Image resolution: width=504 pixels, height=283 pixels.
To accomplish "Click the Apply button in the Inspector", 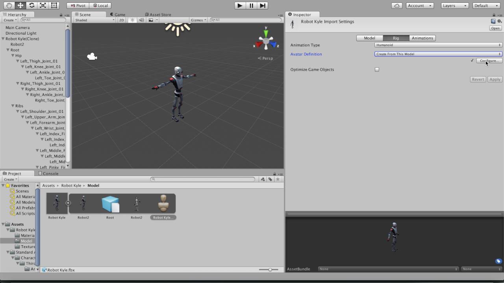I will (495, 79).
